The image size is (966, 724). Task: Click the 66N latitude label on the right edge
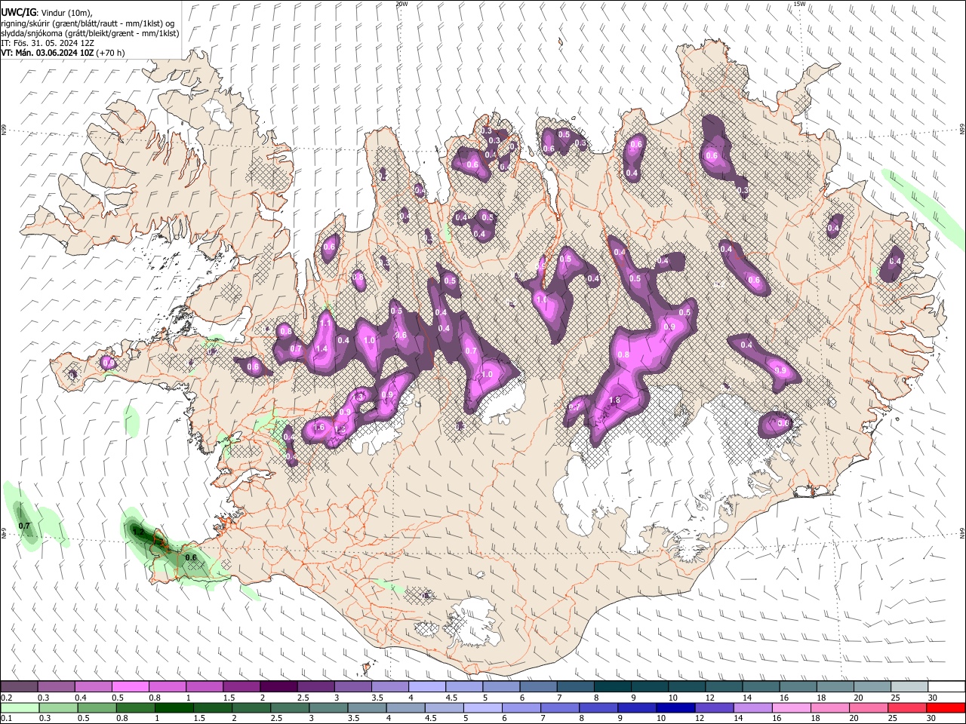962,130
